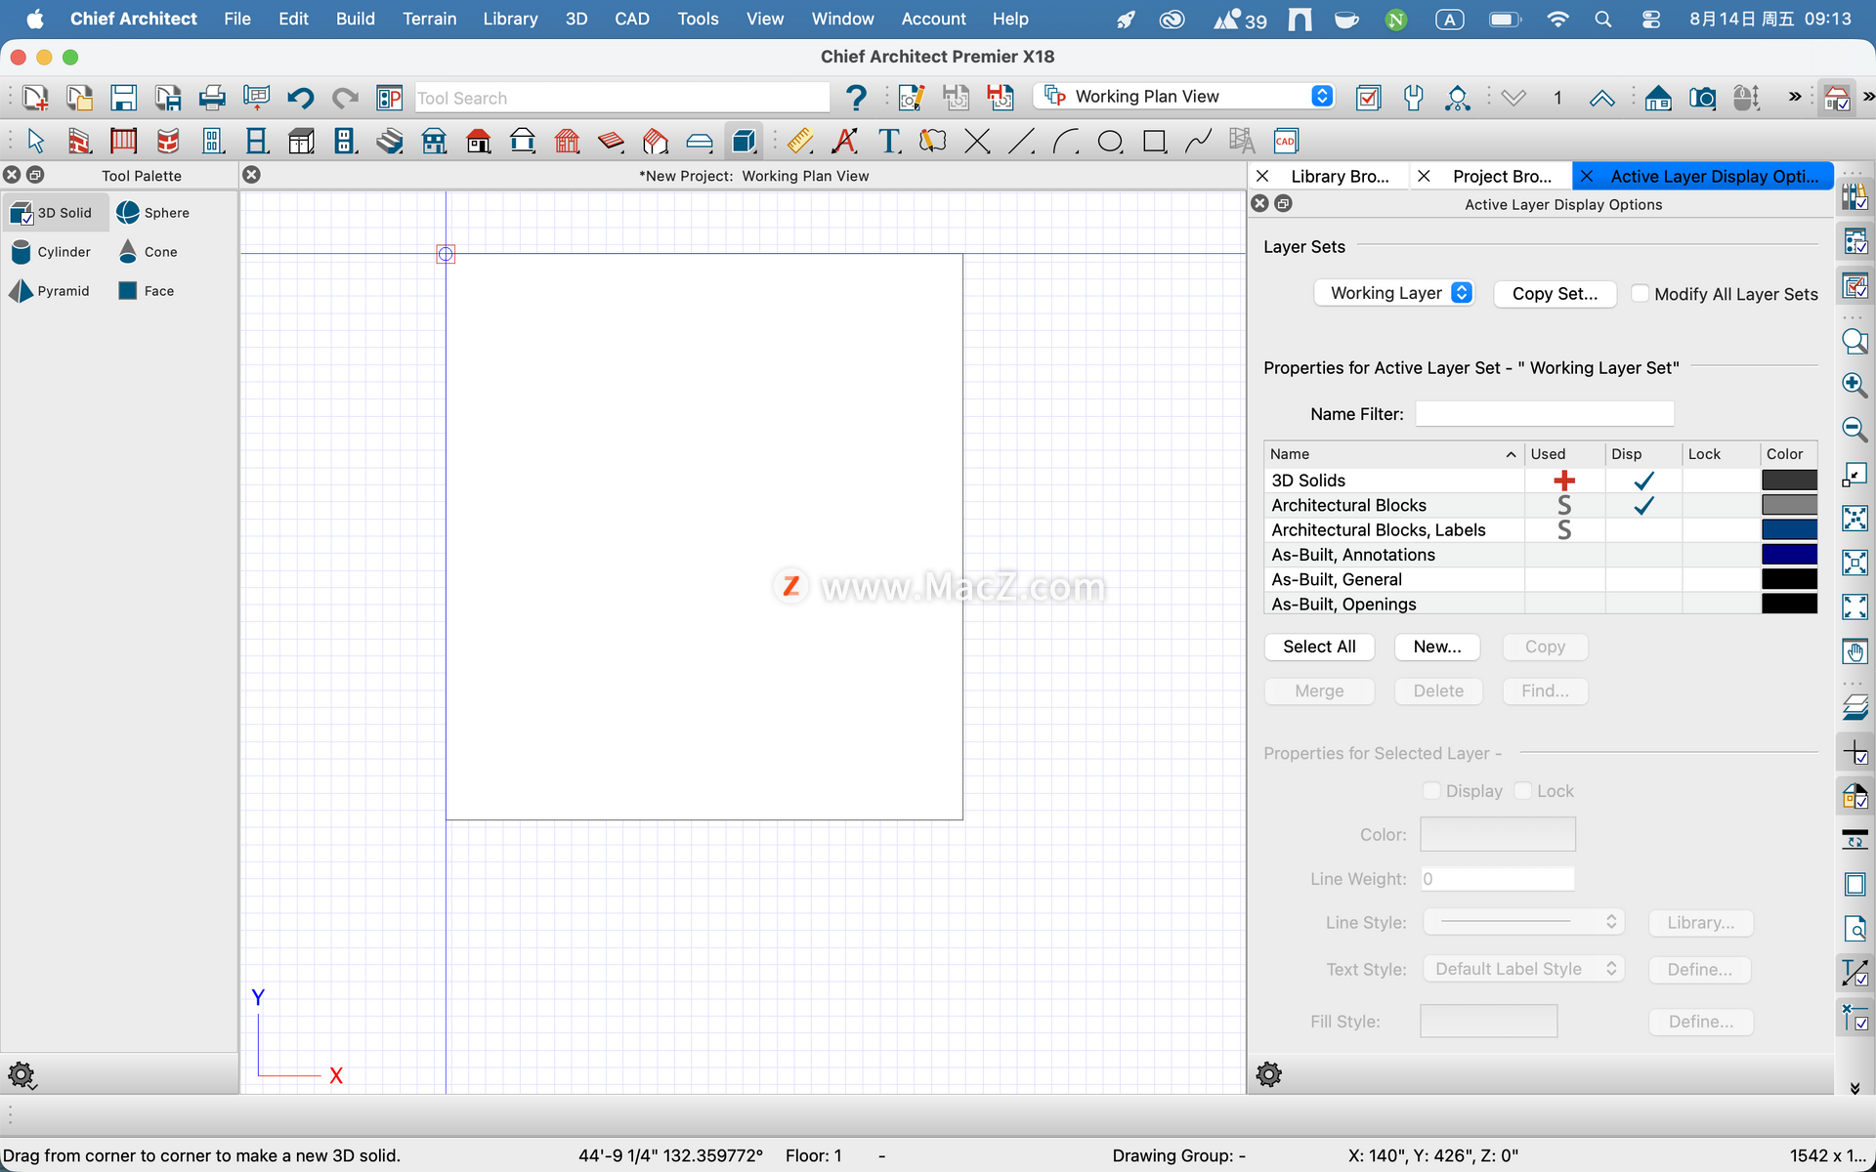Toggle Disp cell for As-Built, Annotations

[x=1643, y=555]
